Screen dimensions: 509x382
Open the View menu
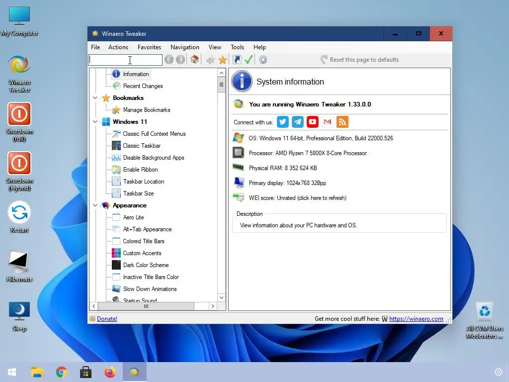215,47
